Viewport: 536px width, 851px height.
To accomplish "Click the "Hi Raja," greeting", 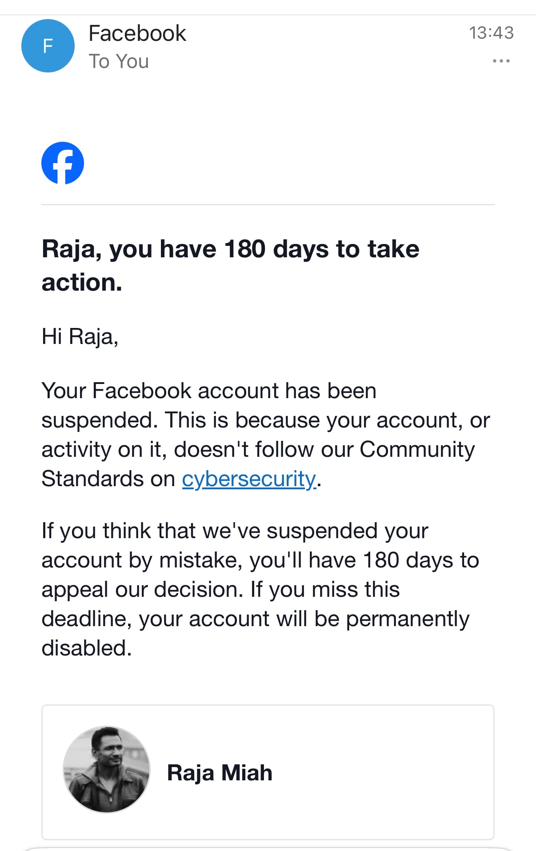I will click(80, 336).
